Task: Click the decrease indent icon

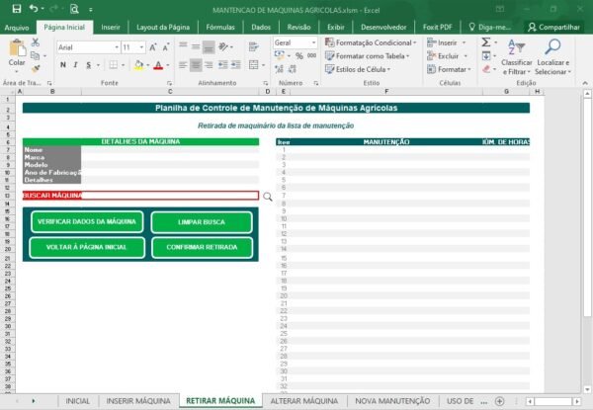Action: pyautogui.click(x=223, y=65)
